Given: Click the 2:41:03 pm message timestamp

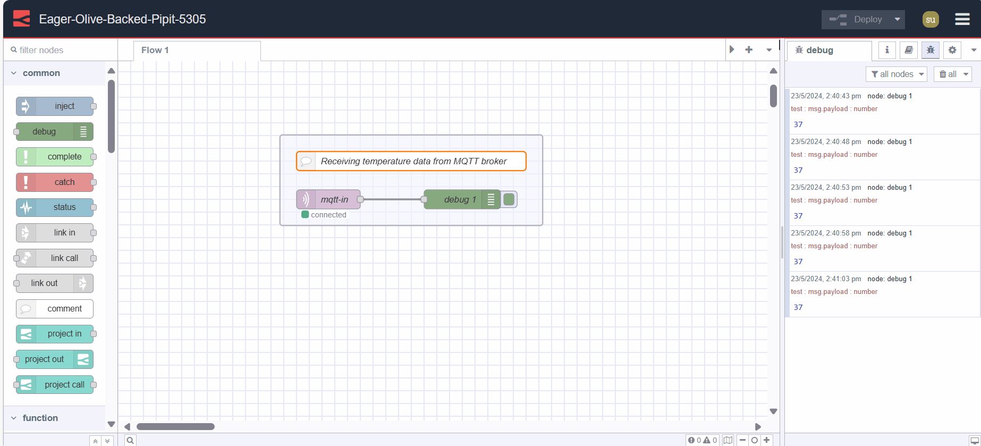Looking at the screenshot, I should (x=826, y=279).
